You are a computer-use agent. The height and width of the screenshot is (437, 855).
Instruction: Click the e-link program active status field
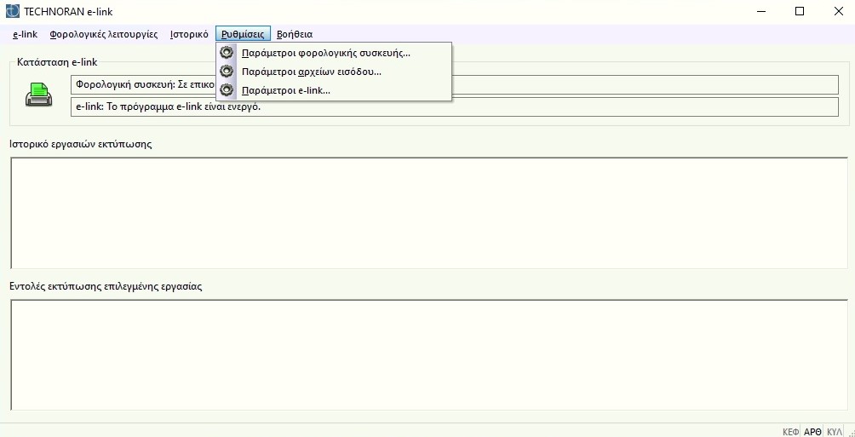point(454,107)
